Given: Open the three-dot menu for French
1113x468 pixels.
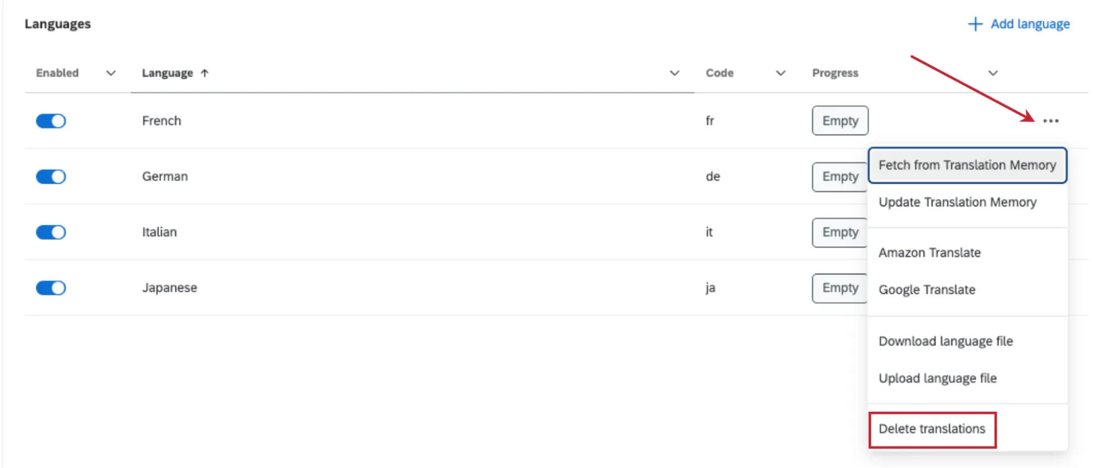Looking at the screenshot, I should pos(1051,121).
